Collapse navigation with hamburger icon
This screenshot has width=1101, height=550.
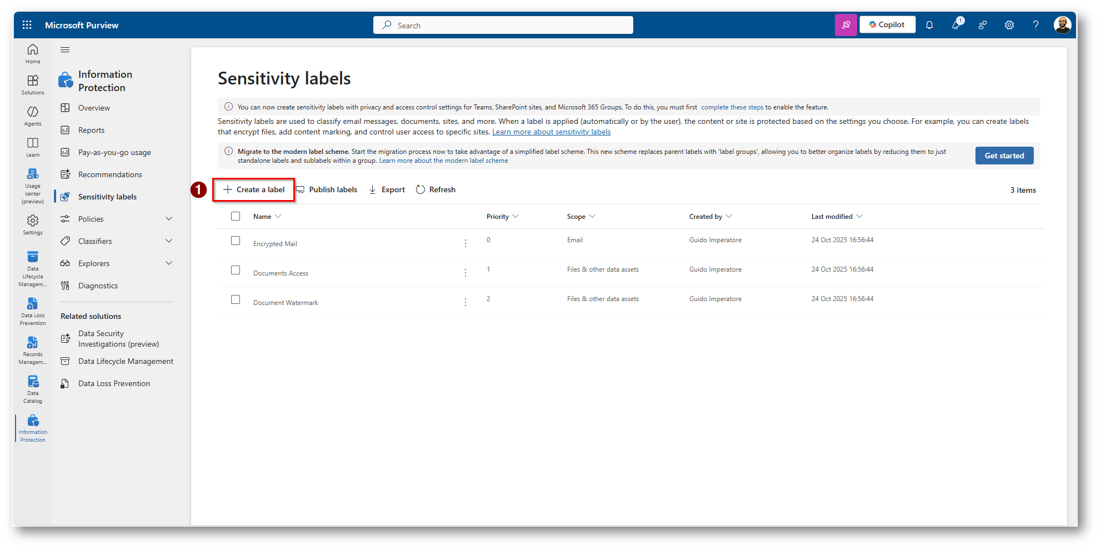[65, 50]
